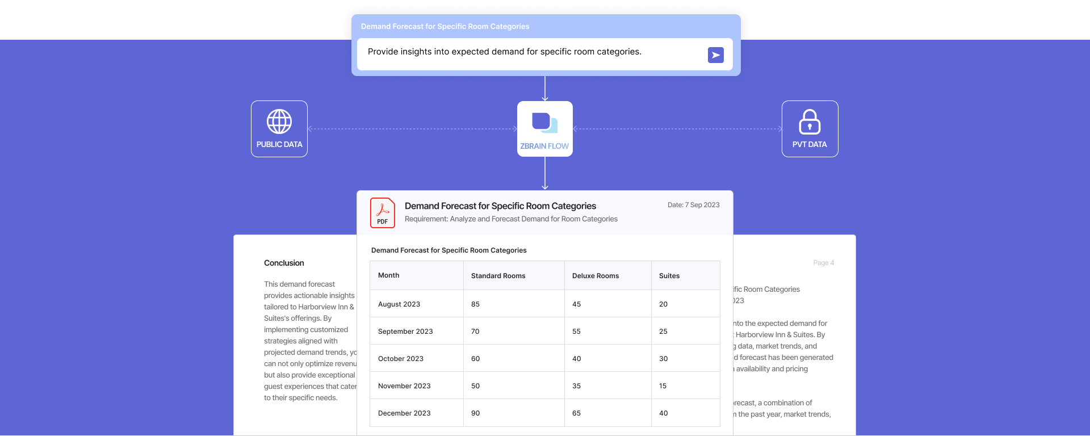Click August Standard Rooms value 85
The width and height of the screenshot is (1090, 436).
pos(475,304)
